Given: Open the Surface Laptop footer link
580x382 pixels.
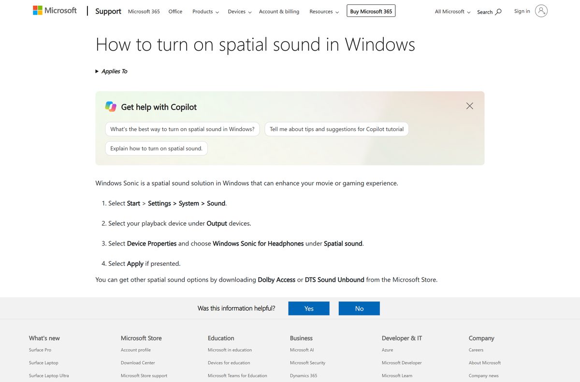Looking at the screenshot, I should coord(43,363).
